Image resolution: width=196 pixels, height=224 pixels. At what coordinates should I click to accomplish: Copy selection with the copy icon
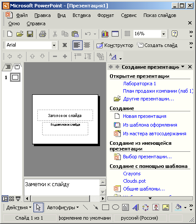pyautogui.click(x=65, y=34)
